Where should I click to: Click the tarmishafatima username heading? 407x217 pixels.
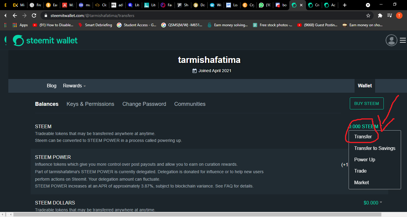coord(209,60)
